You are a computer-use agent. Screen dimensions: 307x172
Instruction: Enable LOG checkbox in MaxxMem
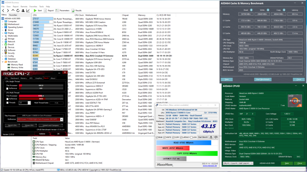point(191,138)
